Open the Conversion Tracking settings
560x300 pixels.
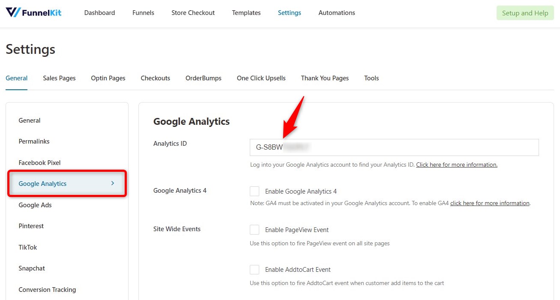(x=47, y=289)
